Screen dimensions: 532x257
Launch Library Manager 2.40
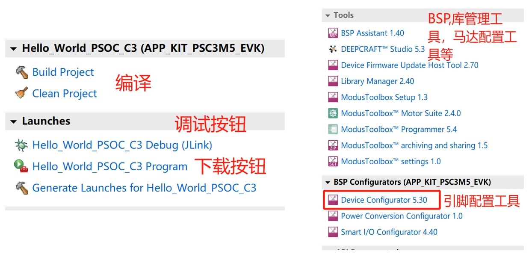click(x=377, y=81)
